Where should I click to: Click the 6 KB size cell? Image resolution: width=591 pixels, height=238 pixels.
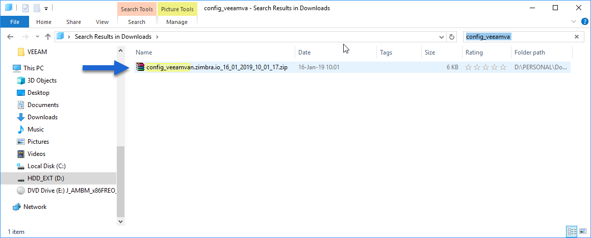pos(452,67)
